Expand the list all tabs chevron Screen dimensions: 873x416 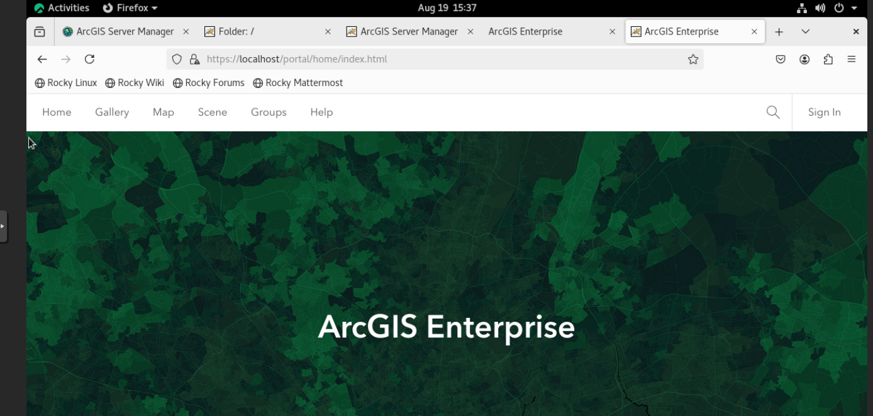click(805, 31)
